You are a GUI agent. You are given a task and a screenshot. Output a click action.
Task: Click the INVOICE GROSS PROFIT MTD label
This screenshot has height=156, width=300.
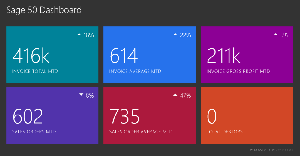pos(238,71)
